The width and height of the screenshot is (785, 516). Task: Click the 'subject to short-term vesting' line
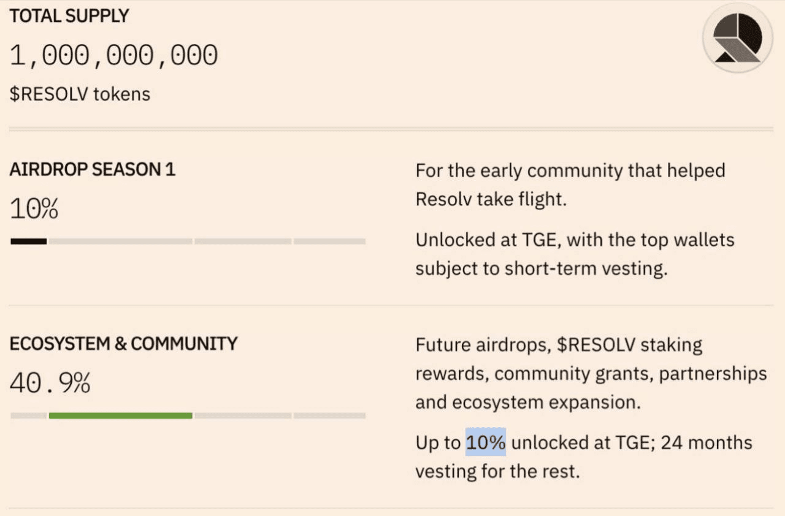coord(542,269)
